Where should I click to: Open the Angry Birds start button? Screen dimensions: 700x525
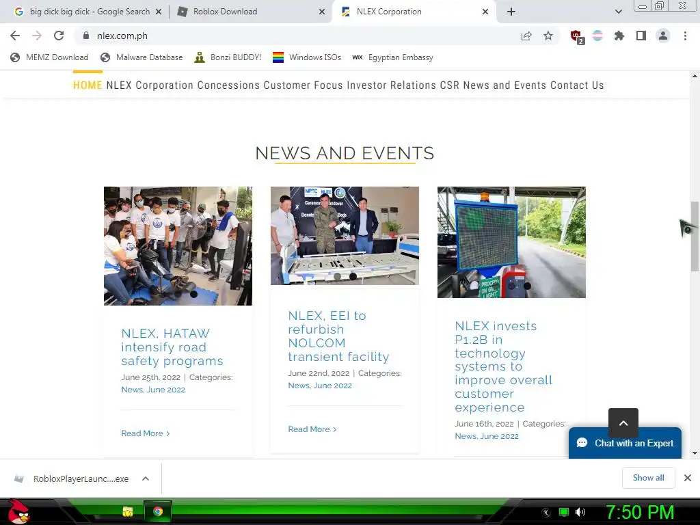18,512
